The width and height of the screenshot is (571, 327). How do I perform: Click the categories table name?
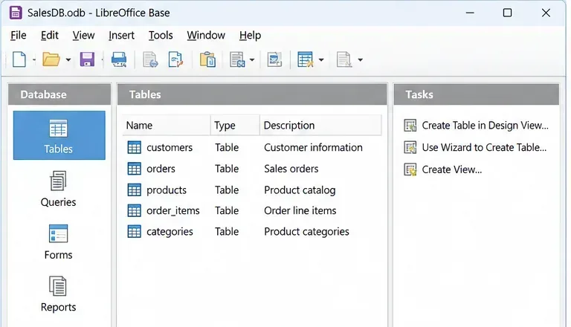point(170,232)
